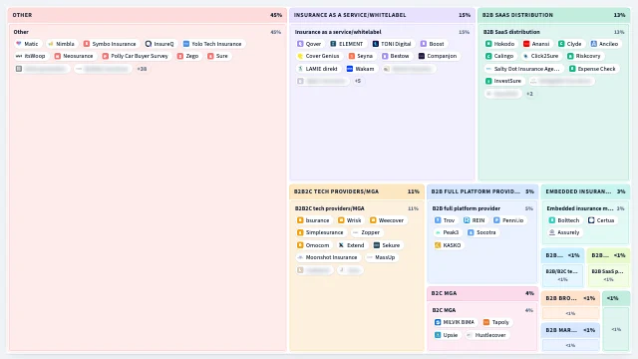Select the Riskcovry chip
This screenshot has width=638, height=359.
[x=584, y=56]
